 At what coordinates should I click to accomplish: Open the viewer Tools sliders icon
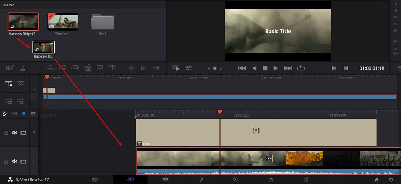coord(189,68)
